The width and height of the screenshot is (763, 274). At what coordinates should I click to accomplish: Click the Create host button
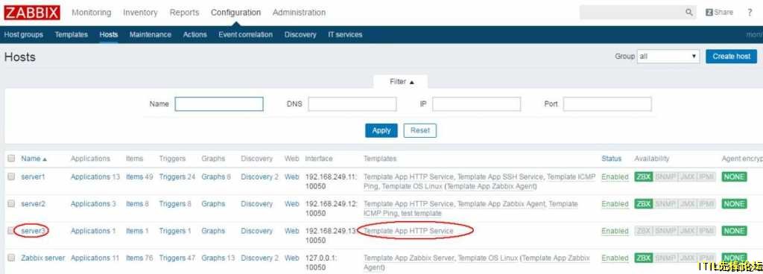[732, 57]
